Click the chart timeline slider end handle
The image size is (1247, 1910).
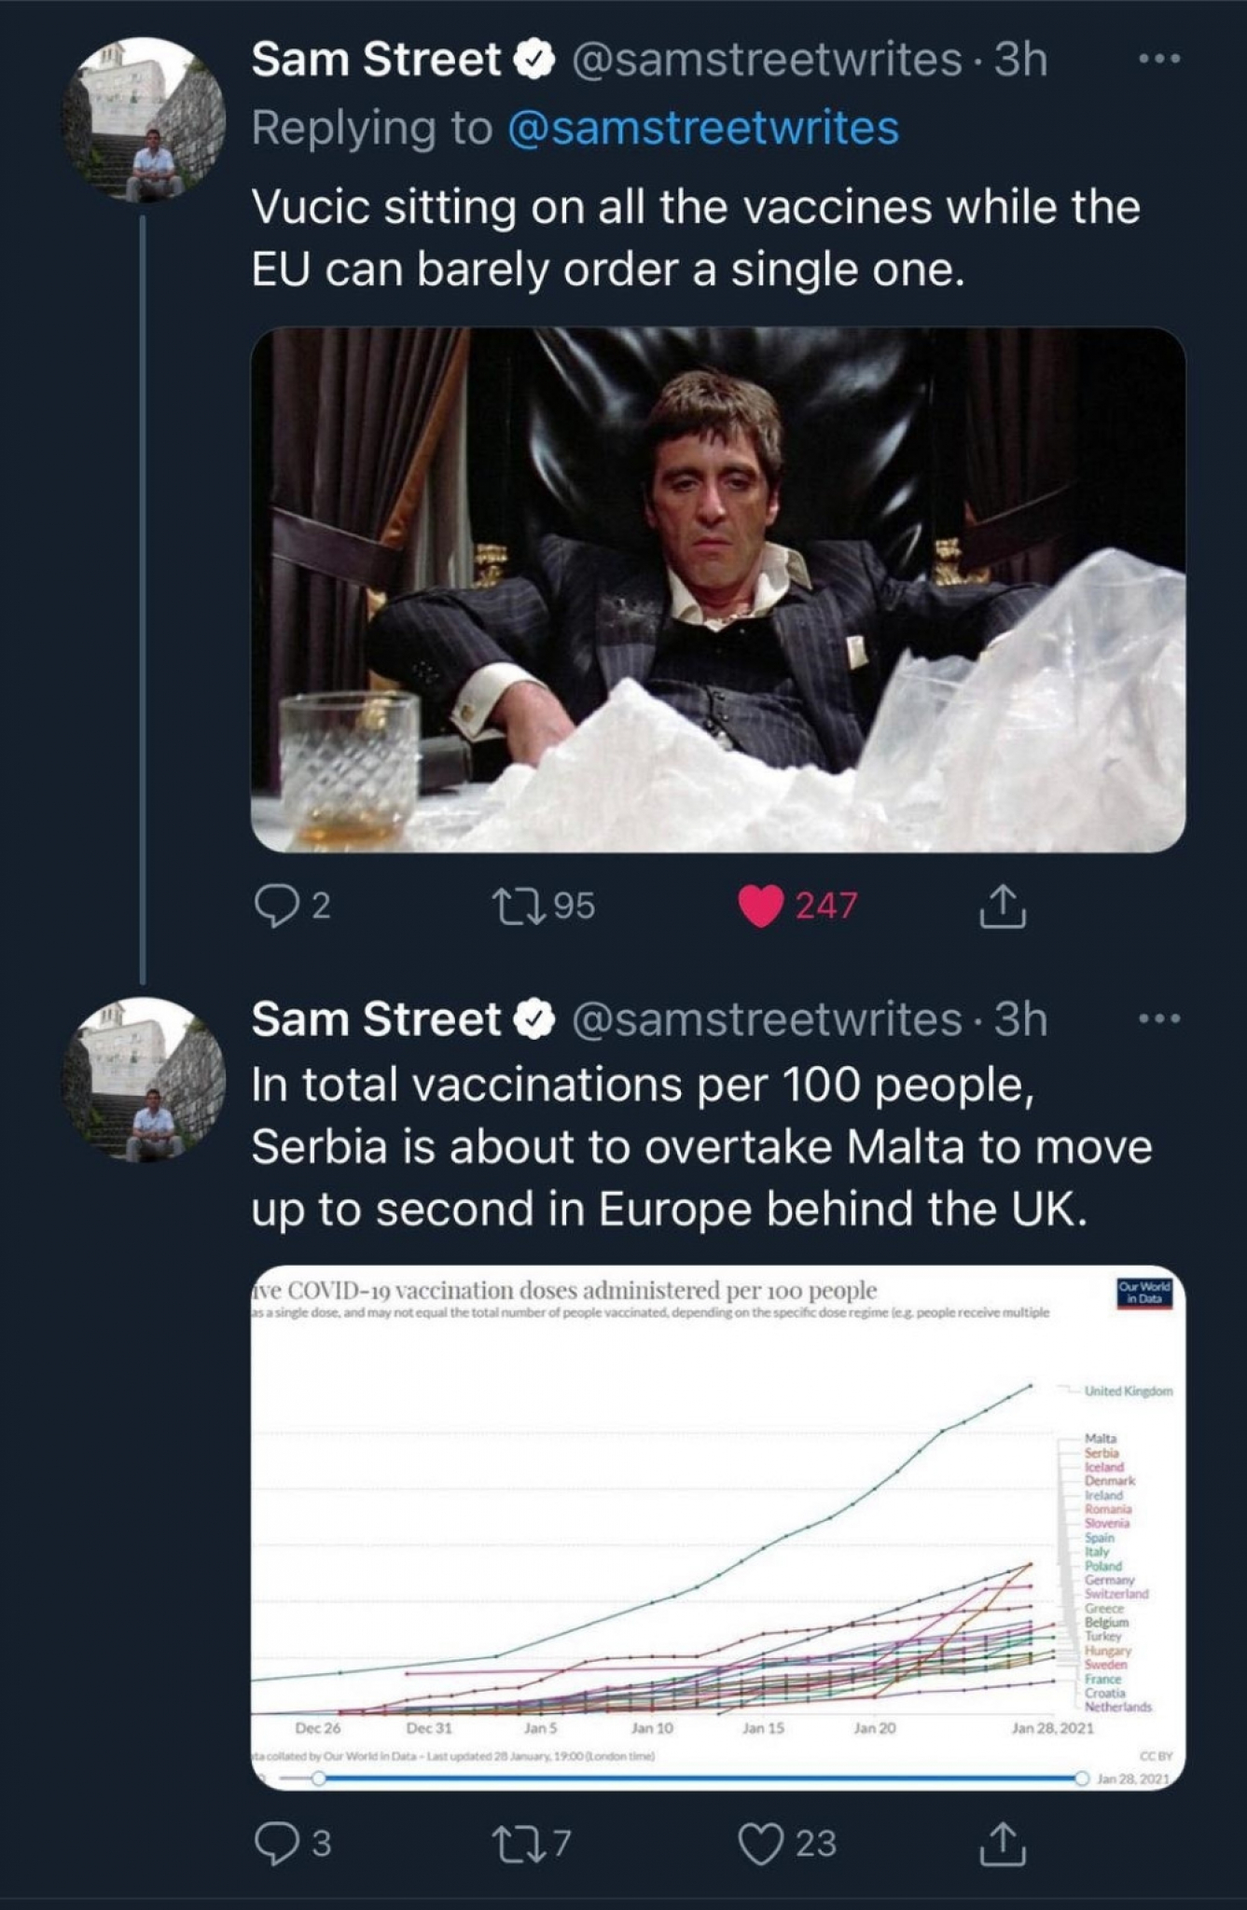(1082, 1779)
